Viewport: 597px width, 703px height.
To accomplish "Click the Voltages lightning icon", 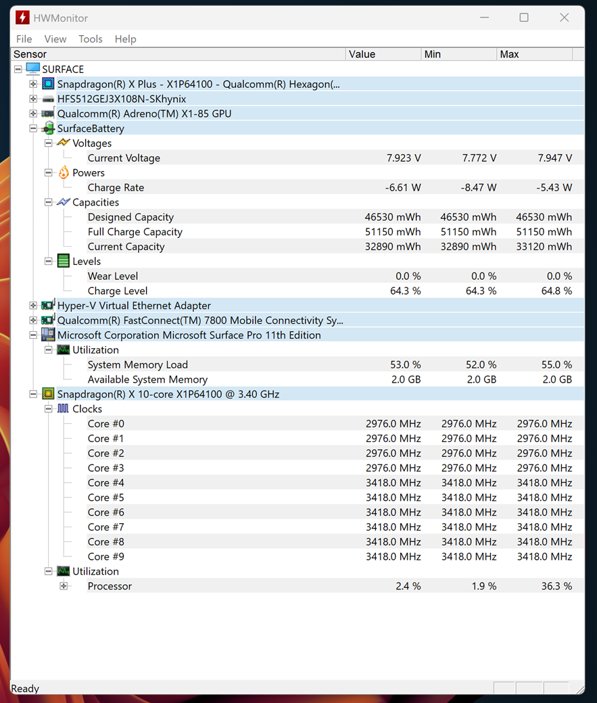I will point(64,143).
